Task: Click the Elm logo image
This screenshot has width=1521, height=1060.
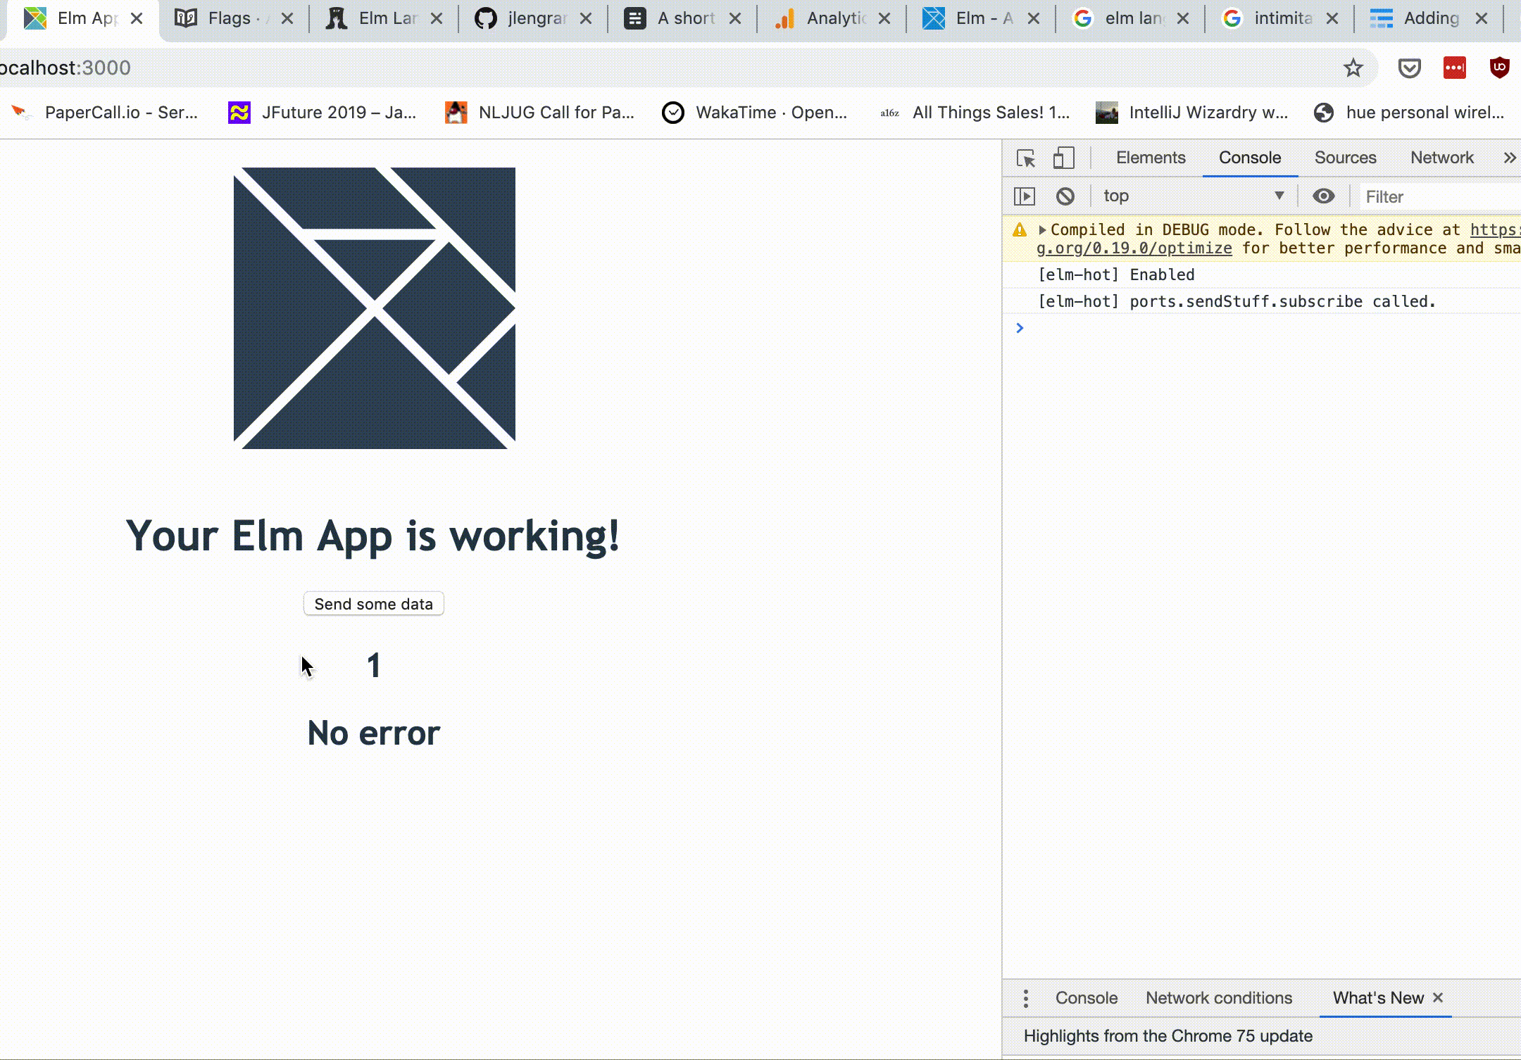Action: click(x=375, y=308)
